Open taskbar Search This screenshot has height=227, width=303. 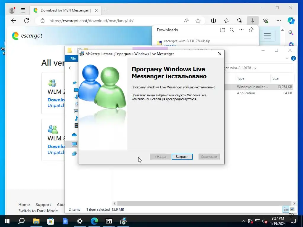21,221
